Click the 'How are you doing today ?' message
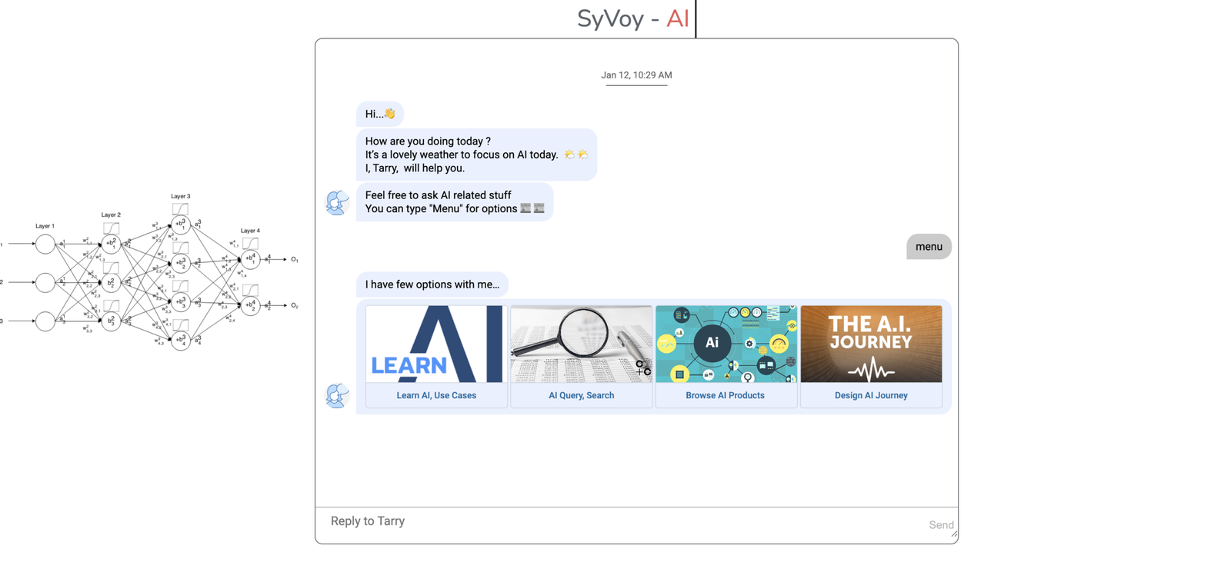 point(476,155)
